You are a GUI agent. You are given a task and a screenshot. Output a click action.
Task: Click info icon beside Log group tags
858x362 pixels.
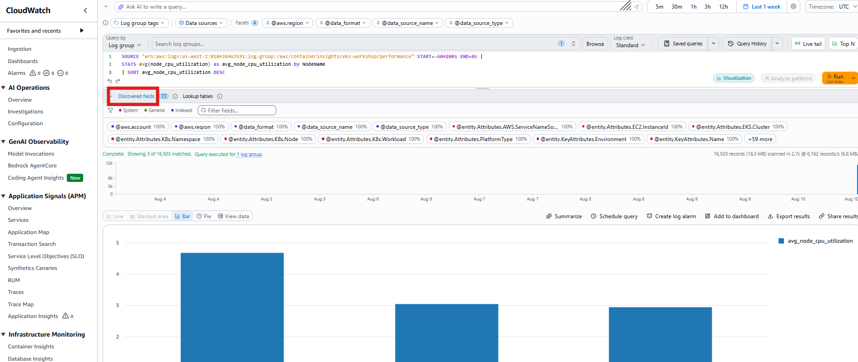tap(106, 23)
